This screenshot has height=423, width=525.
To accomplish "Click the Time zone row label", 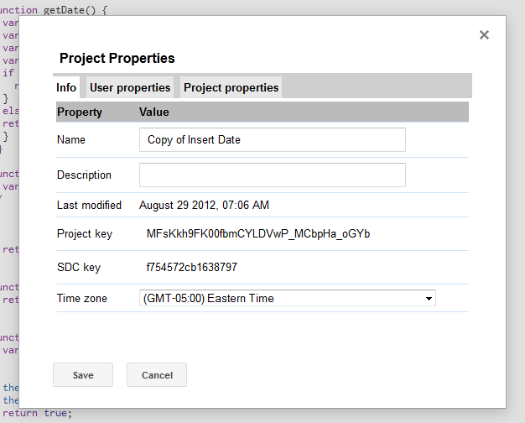I will point(82,298).
